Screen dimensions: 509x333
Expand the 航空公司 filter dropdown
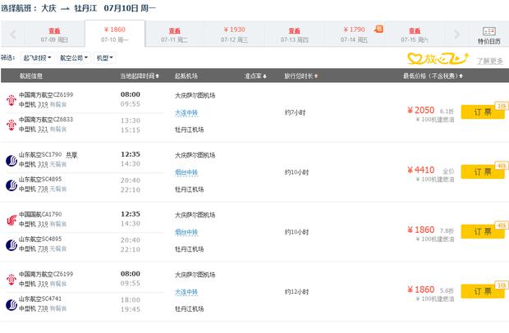pyautogui.click(x=74, y=58)
